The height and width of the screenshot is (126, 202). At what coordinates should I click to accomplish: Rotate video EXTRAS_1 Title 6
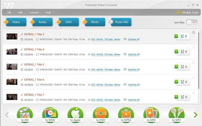186,82
